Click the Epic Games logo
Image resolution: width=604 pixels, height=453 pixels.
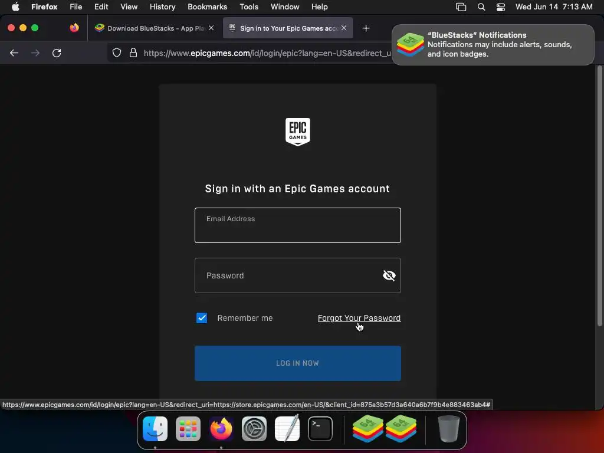pos(298,132)
